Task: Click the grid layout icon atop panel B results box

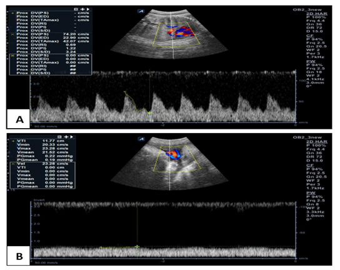Action: pyautogui.click(x=59, y=137)
